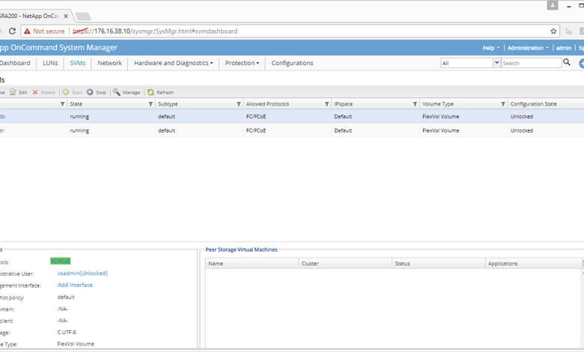Click the Add Interface link
The image size is (584, 352).
(75, 285)
